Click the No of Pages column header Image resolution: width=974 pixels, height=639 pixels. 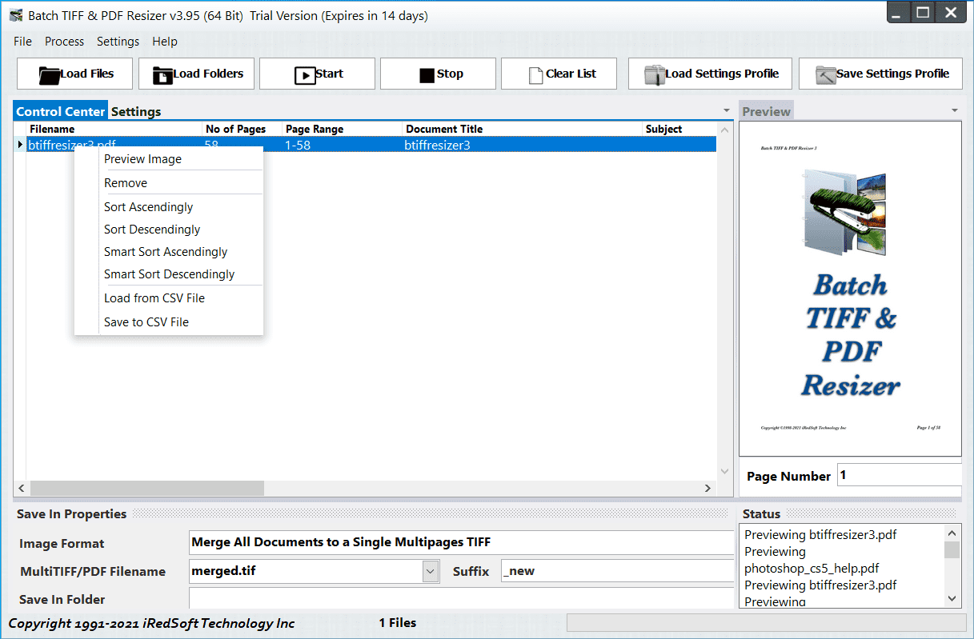[242, 129]
